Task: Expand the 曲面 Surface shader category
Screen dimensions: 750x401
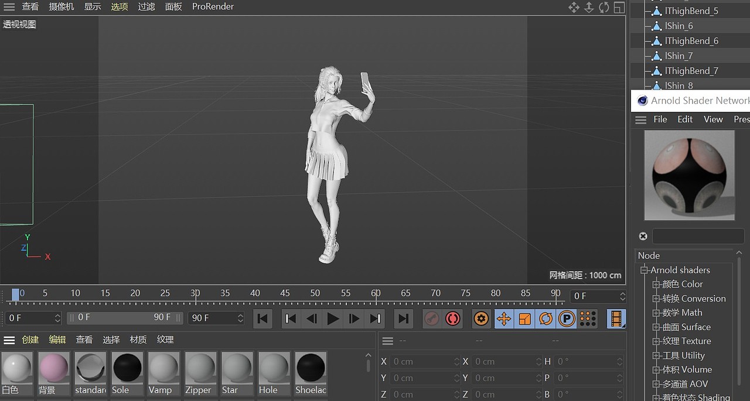Action: pos(656,327)
